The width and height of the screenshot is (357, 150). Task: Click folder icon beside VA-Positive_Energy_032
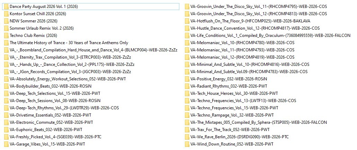187,79
